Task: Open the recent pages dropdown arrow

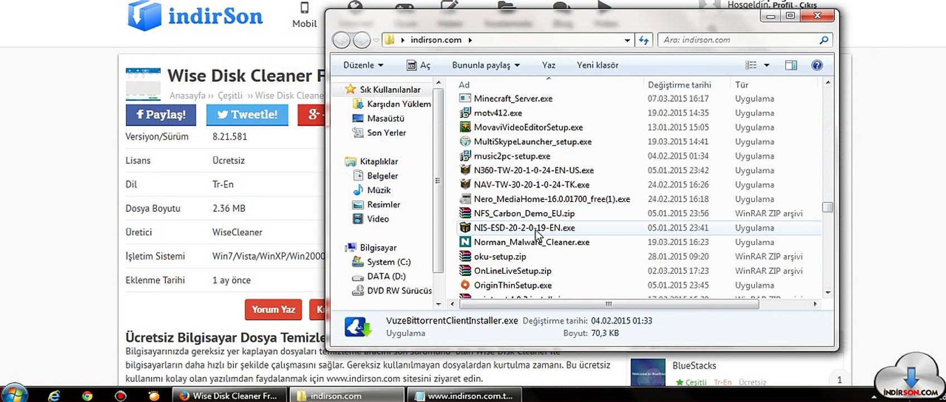Action: pos(376,40)
